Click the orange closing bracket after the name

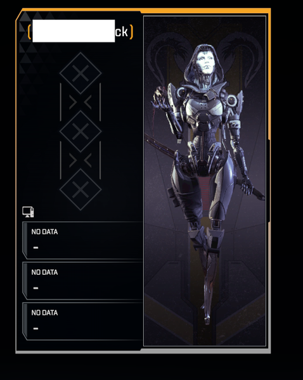tap(131, 32)
